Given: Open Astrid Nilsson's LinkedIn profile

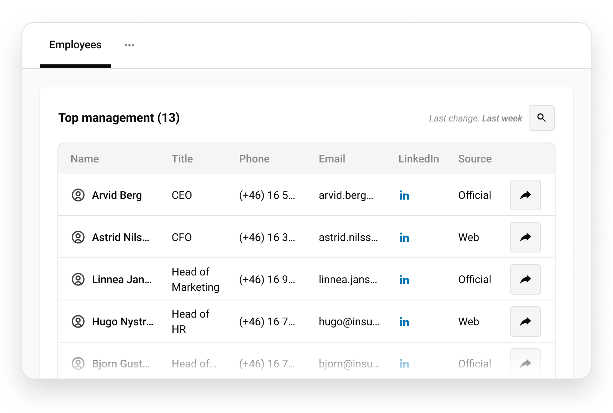Looking at the screenshot, I should (x=404, y=238).
